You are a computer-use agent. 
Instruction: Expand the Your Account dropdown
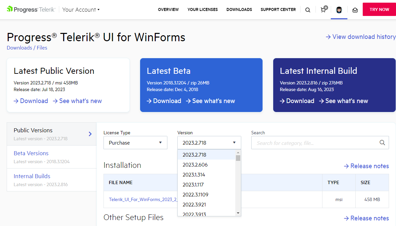coord(81,10)
